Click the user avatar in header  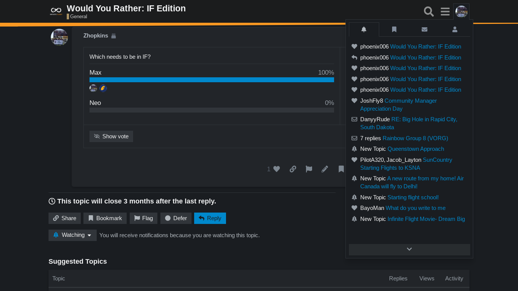pyautogui.click(x=461, y=12)
